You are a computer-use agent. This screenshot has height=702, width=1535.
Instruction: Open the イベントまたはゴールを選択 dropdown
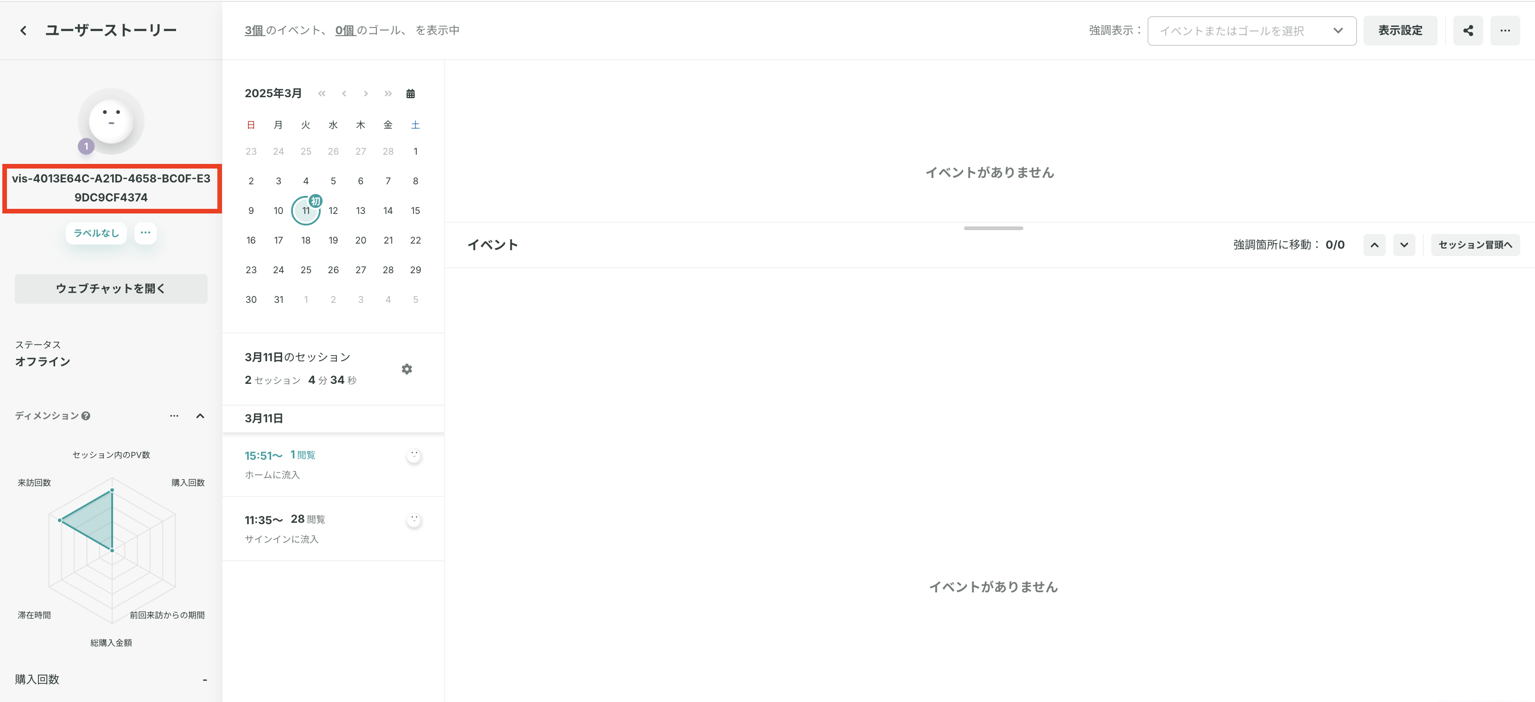pyautogui.click(x=1251, y=31)
